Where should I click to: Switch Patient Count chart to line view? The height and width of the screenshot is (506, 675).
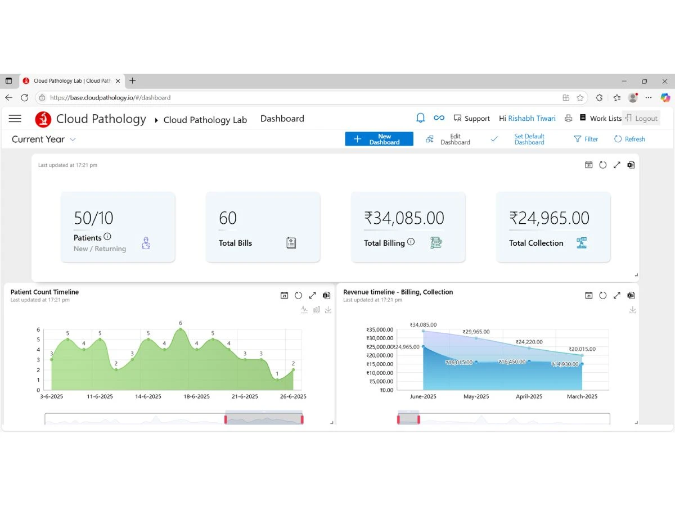click(x=304, y=310)
